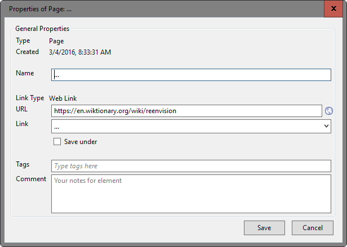Select the Tags label
Image resolution: width=347 pixels, height=247 pixels.
point(23,164)
